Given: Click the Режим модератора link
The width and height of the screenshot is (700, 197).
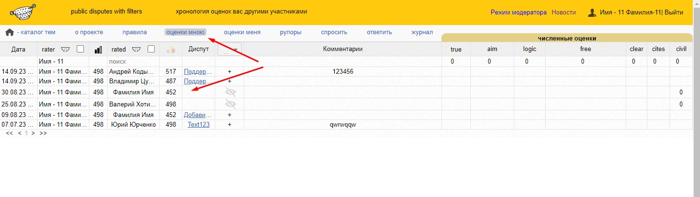Looking at the screenshot, I should pyautogui.click(x=519, y=12).
